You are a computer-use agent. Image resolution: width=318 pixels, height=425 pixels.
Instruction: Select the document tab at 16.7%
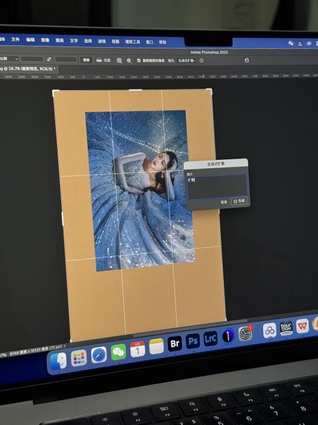pos(28,69)
